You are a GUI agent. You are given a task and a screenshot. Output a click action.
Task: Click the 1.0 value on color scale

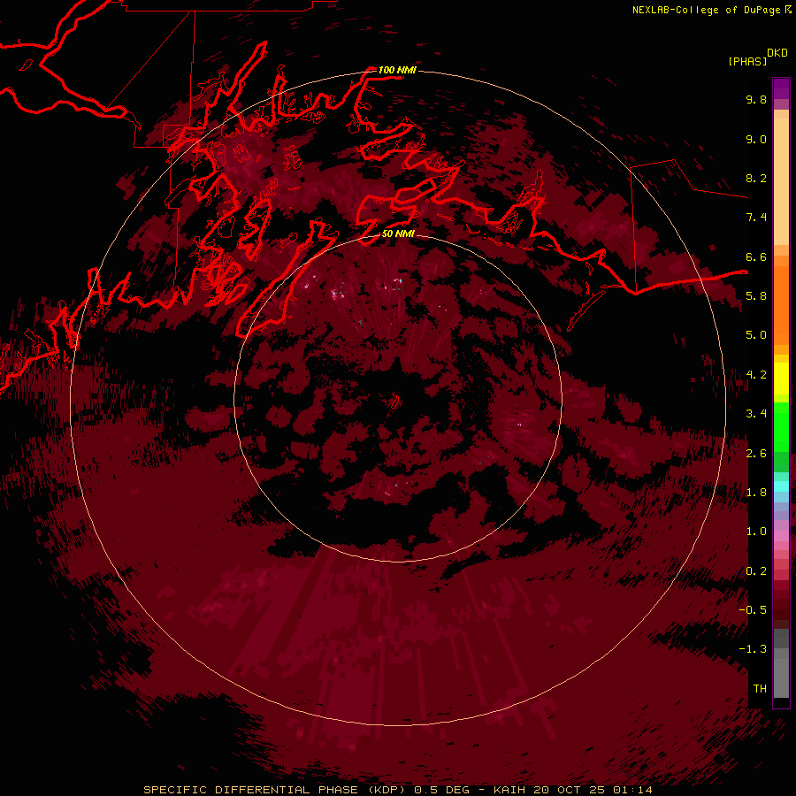click(x=756, y=532)
